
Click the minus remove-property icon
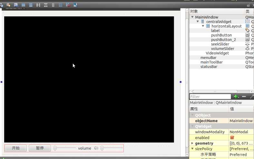tap(244, 97)
